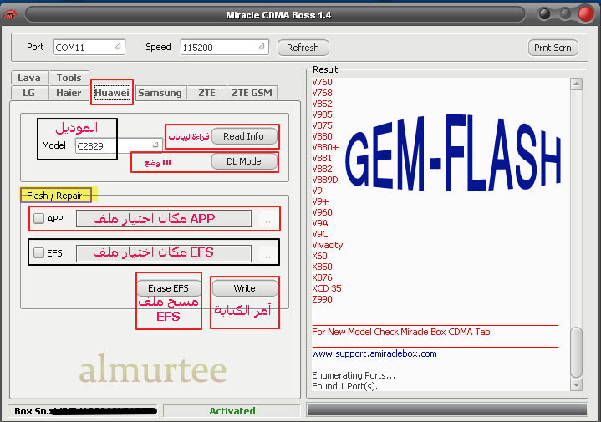Click the Result scrollbar up arrow
Viewport: 601px width, 422px height.
[577, 84]
